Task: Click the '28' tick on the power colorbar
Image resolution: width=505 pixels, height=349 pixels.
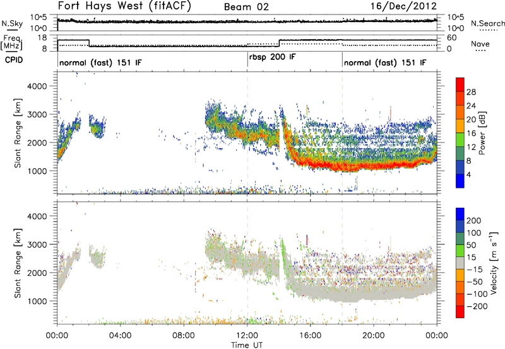Action: point(471,92)
